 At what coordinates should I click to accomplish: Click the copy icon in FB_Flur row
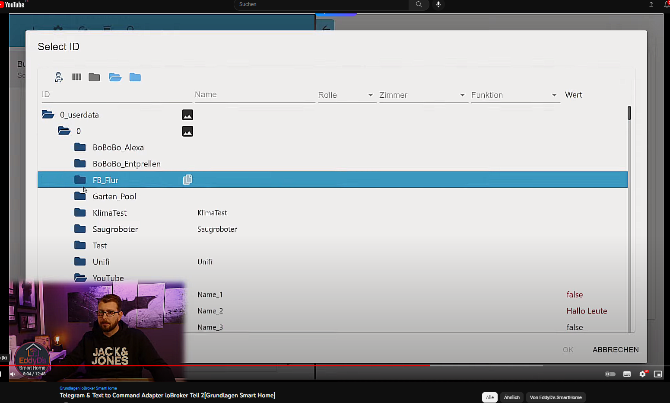187,180
